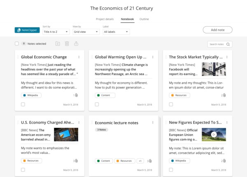Click the move-to-folder icon in toolbar
The image size is (247, 177).
pyautogui.click(x=58, y=44)
